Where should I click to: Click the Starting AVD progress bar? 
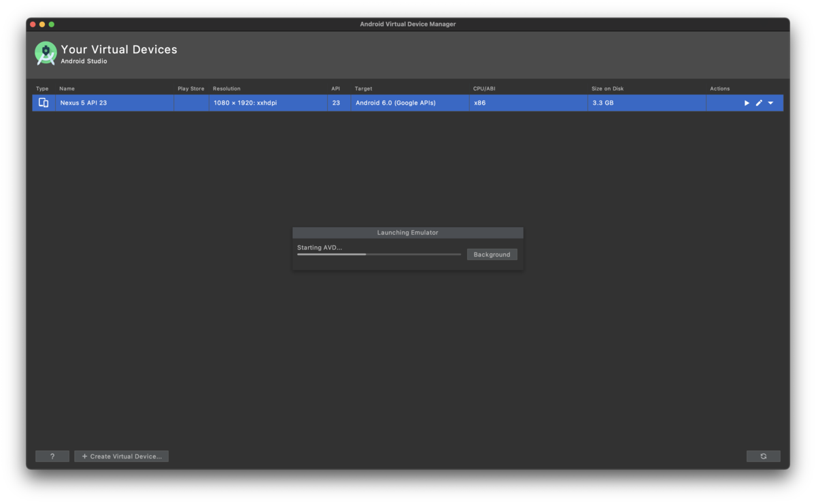pos(379,254)
